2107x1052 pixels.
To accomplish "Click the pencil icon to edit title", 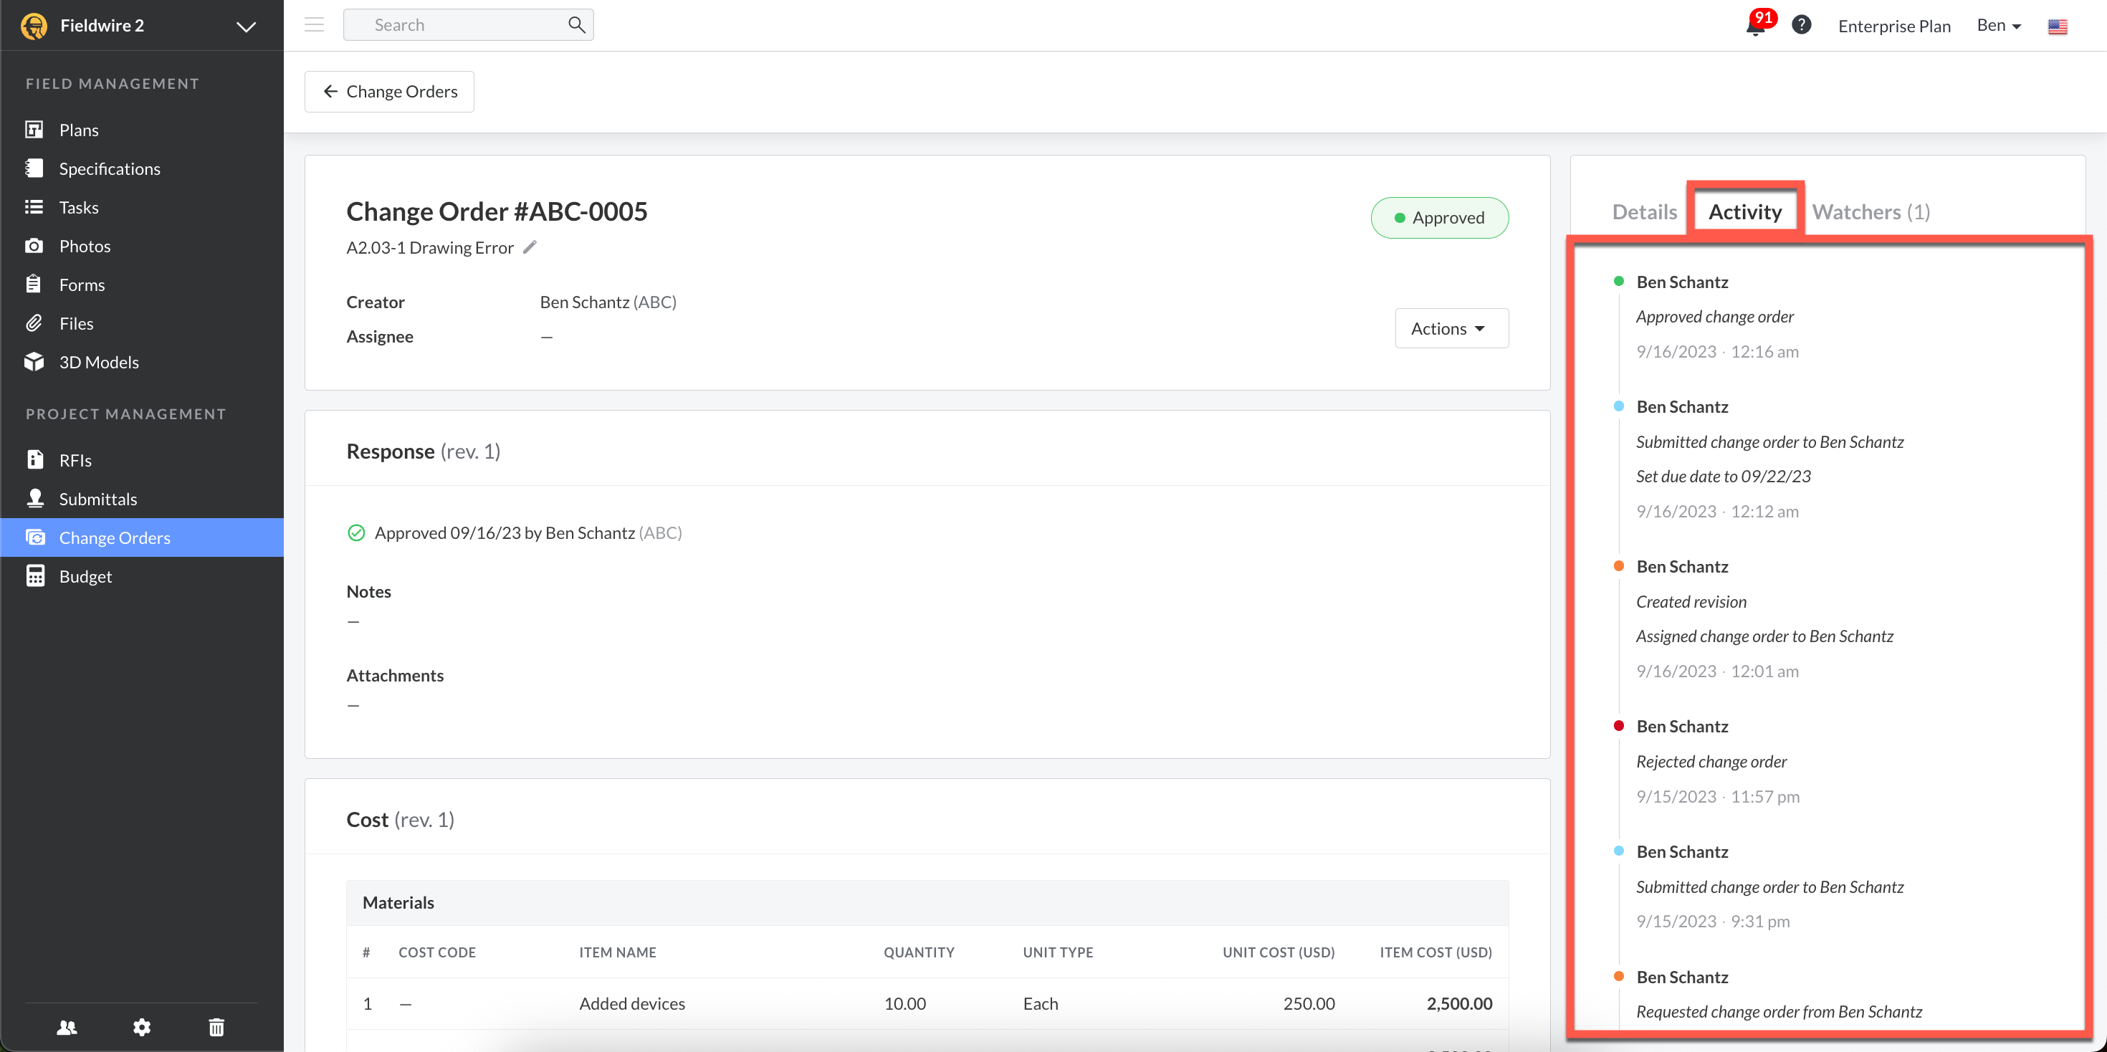I will pyautogui.click(x=530, y=247).
